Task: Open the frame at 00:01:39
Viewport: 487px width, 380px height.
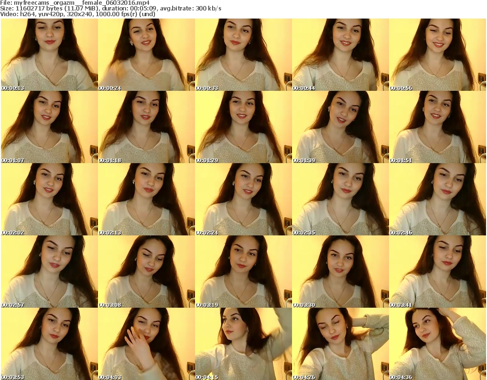Action: pyautogui.click(x=341, y=127)
